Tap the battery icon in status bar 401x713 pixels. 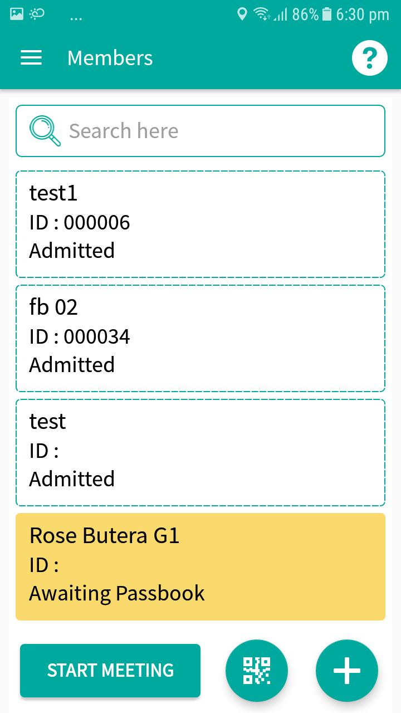pos(327,14)
